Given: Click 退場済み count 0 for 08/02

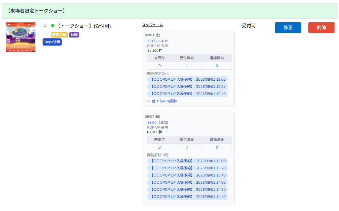Looking at the screenshot, I should [217, 147].
